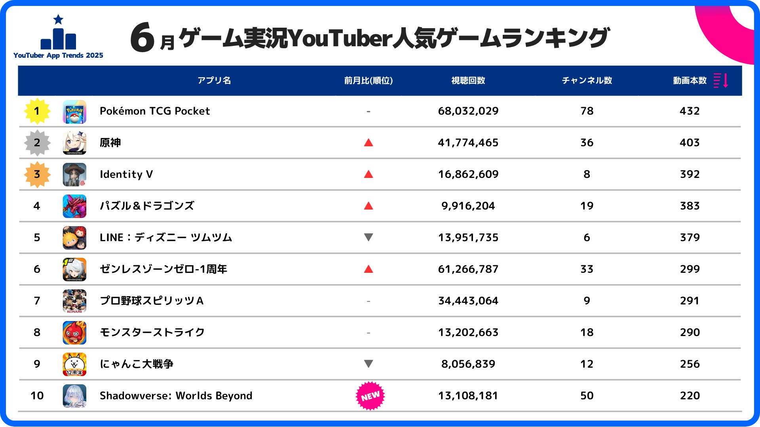
Task: Click the Identity V title text
Action: coord(126,174)
